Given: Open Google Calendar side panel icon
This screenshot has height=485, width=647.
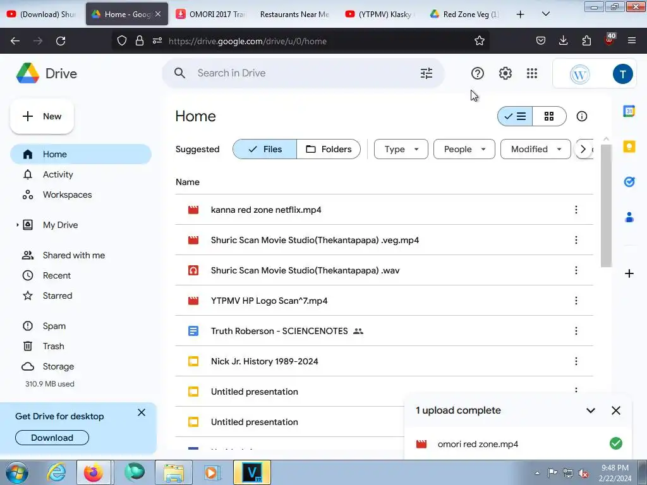Looking at the screenshot, I should [629, 111].
